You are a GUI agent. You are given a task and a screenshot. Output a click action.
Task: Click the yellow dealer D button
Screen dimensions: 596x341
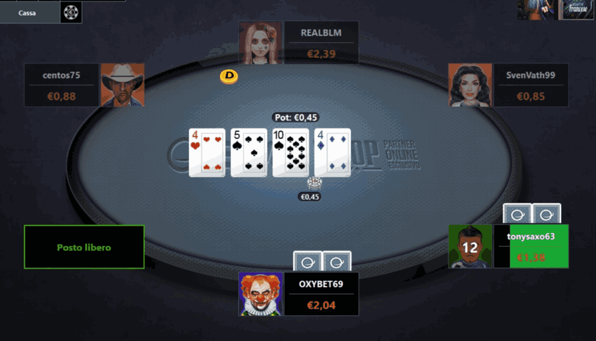coord(229,76)
